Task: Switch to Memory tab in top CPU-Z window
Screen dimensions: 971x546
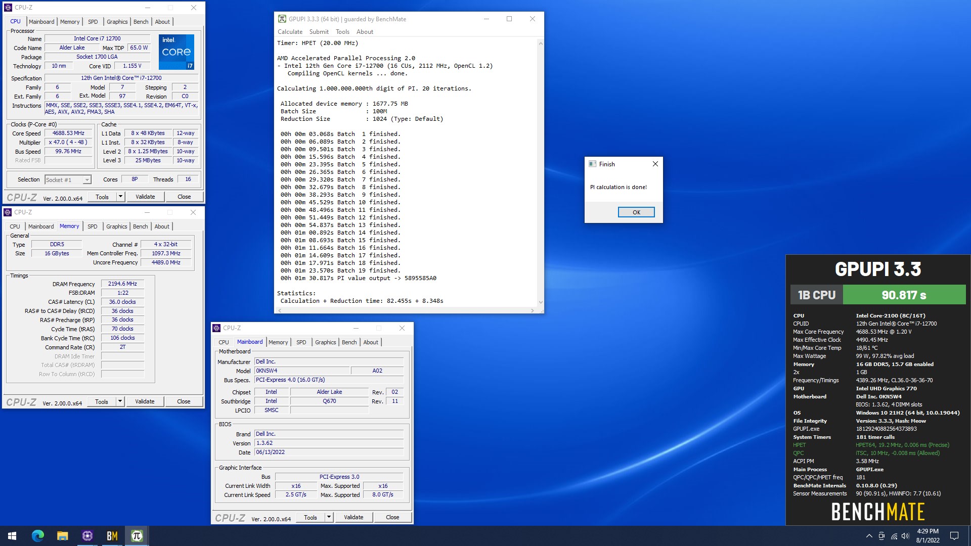Action: coord(70,22)
